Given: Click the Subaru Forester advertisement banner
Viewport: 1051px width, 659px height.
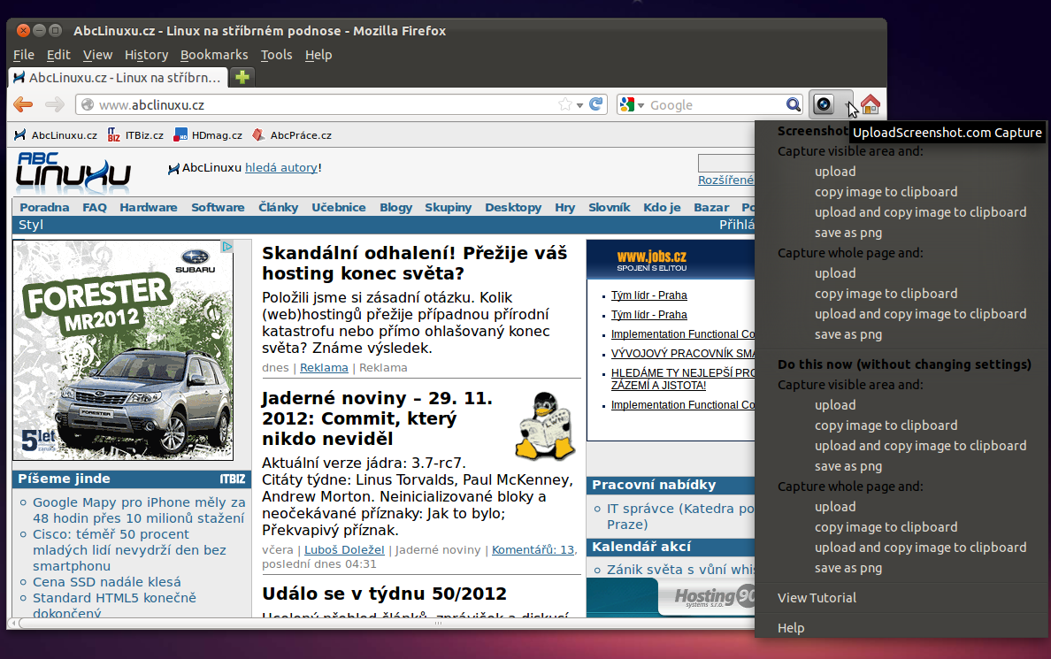Looking at the screenshot, I should pos(123,350).
